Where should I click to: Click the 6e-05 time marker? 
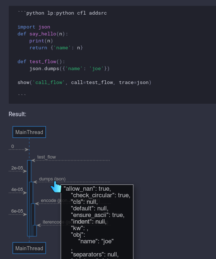pos(17,211)
